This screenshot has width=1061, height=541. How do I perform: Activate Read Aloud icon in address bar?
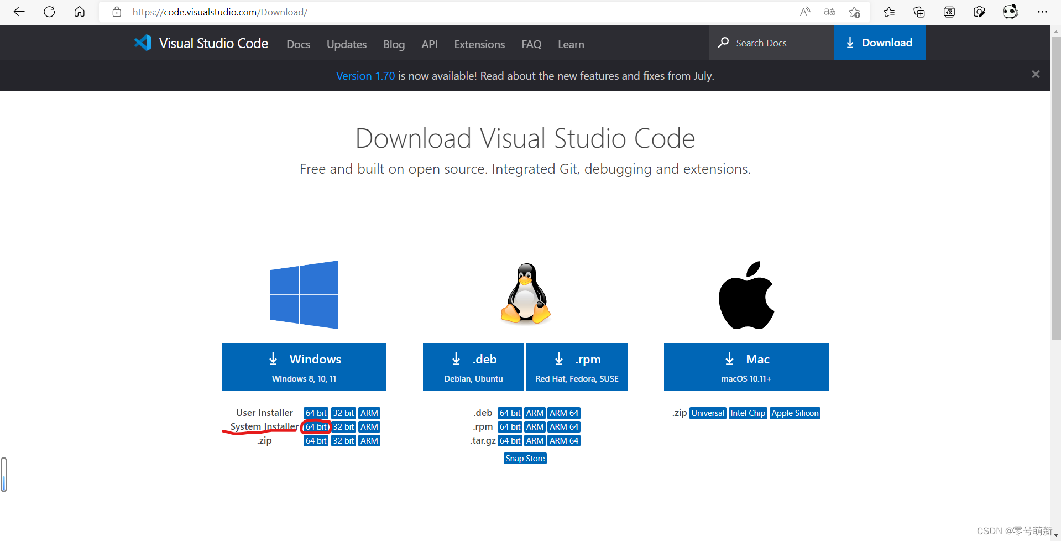click(805, 12)
